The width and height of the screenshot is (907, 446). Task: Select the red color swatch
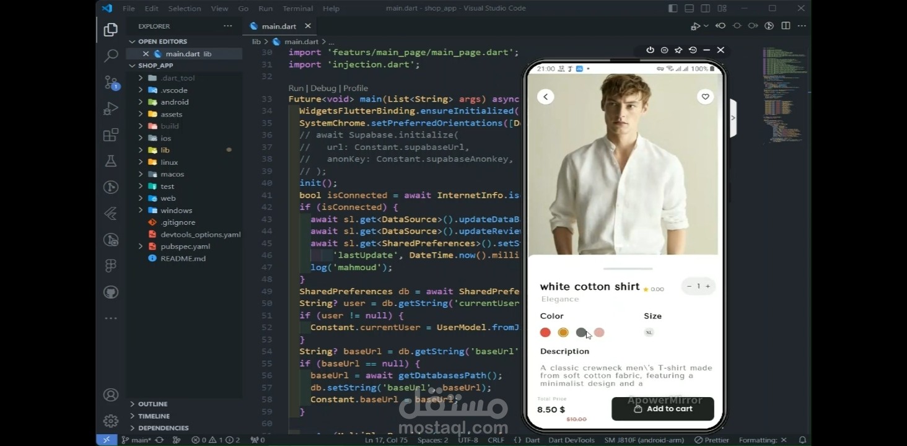[545, 333]
